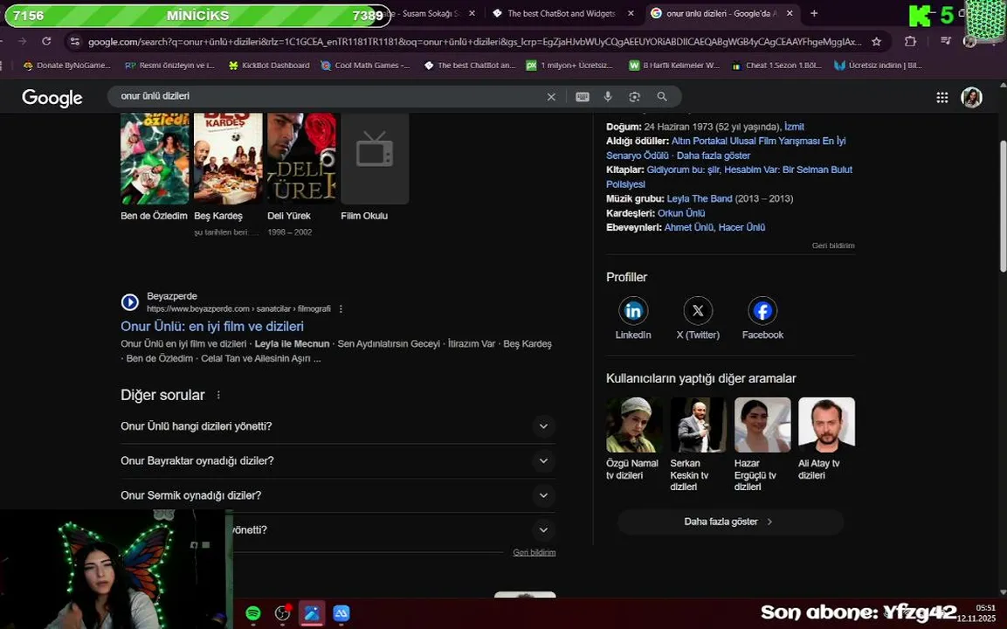Switch to 'The best ChatBot and Widgets' tab
1007x629 pixels.
(x=562, y=13)
